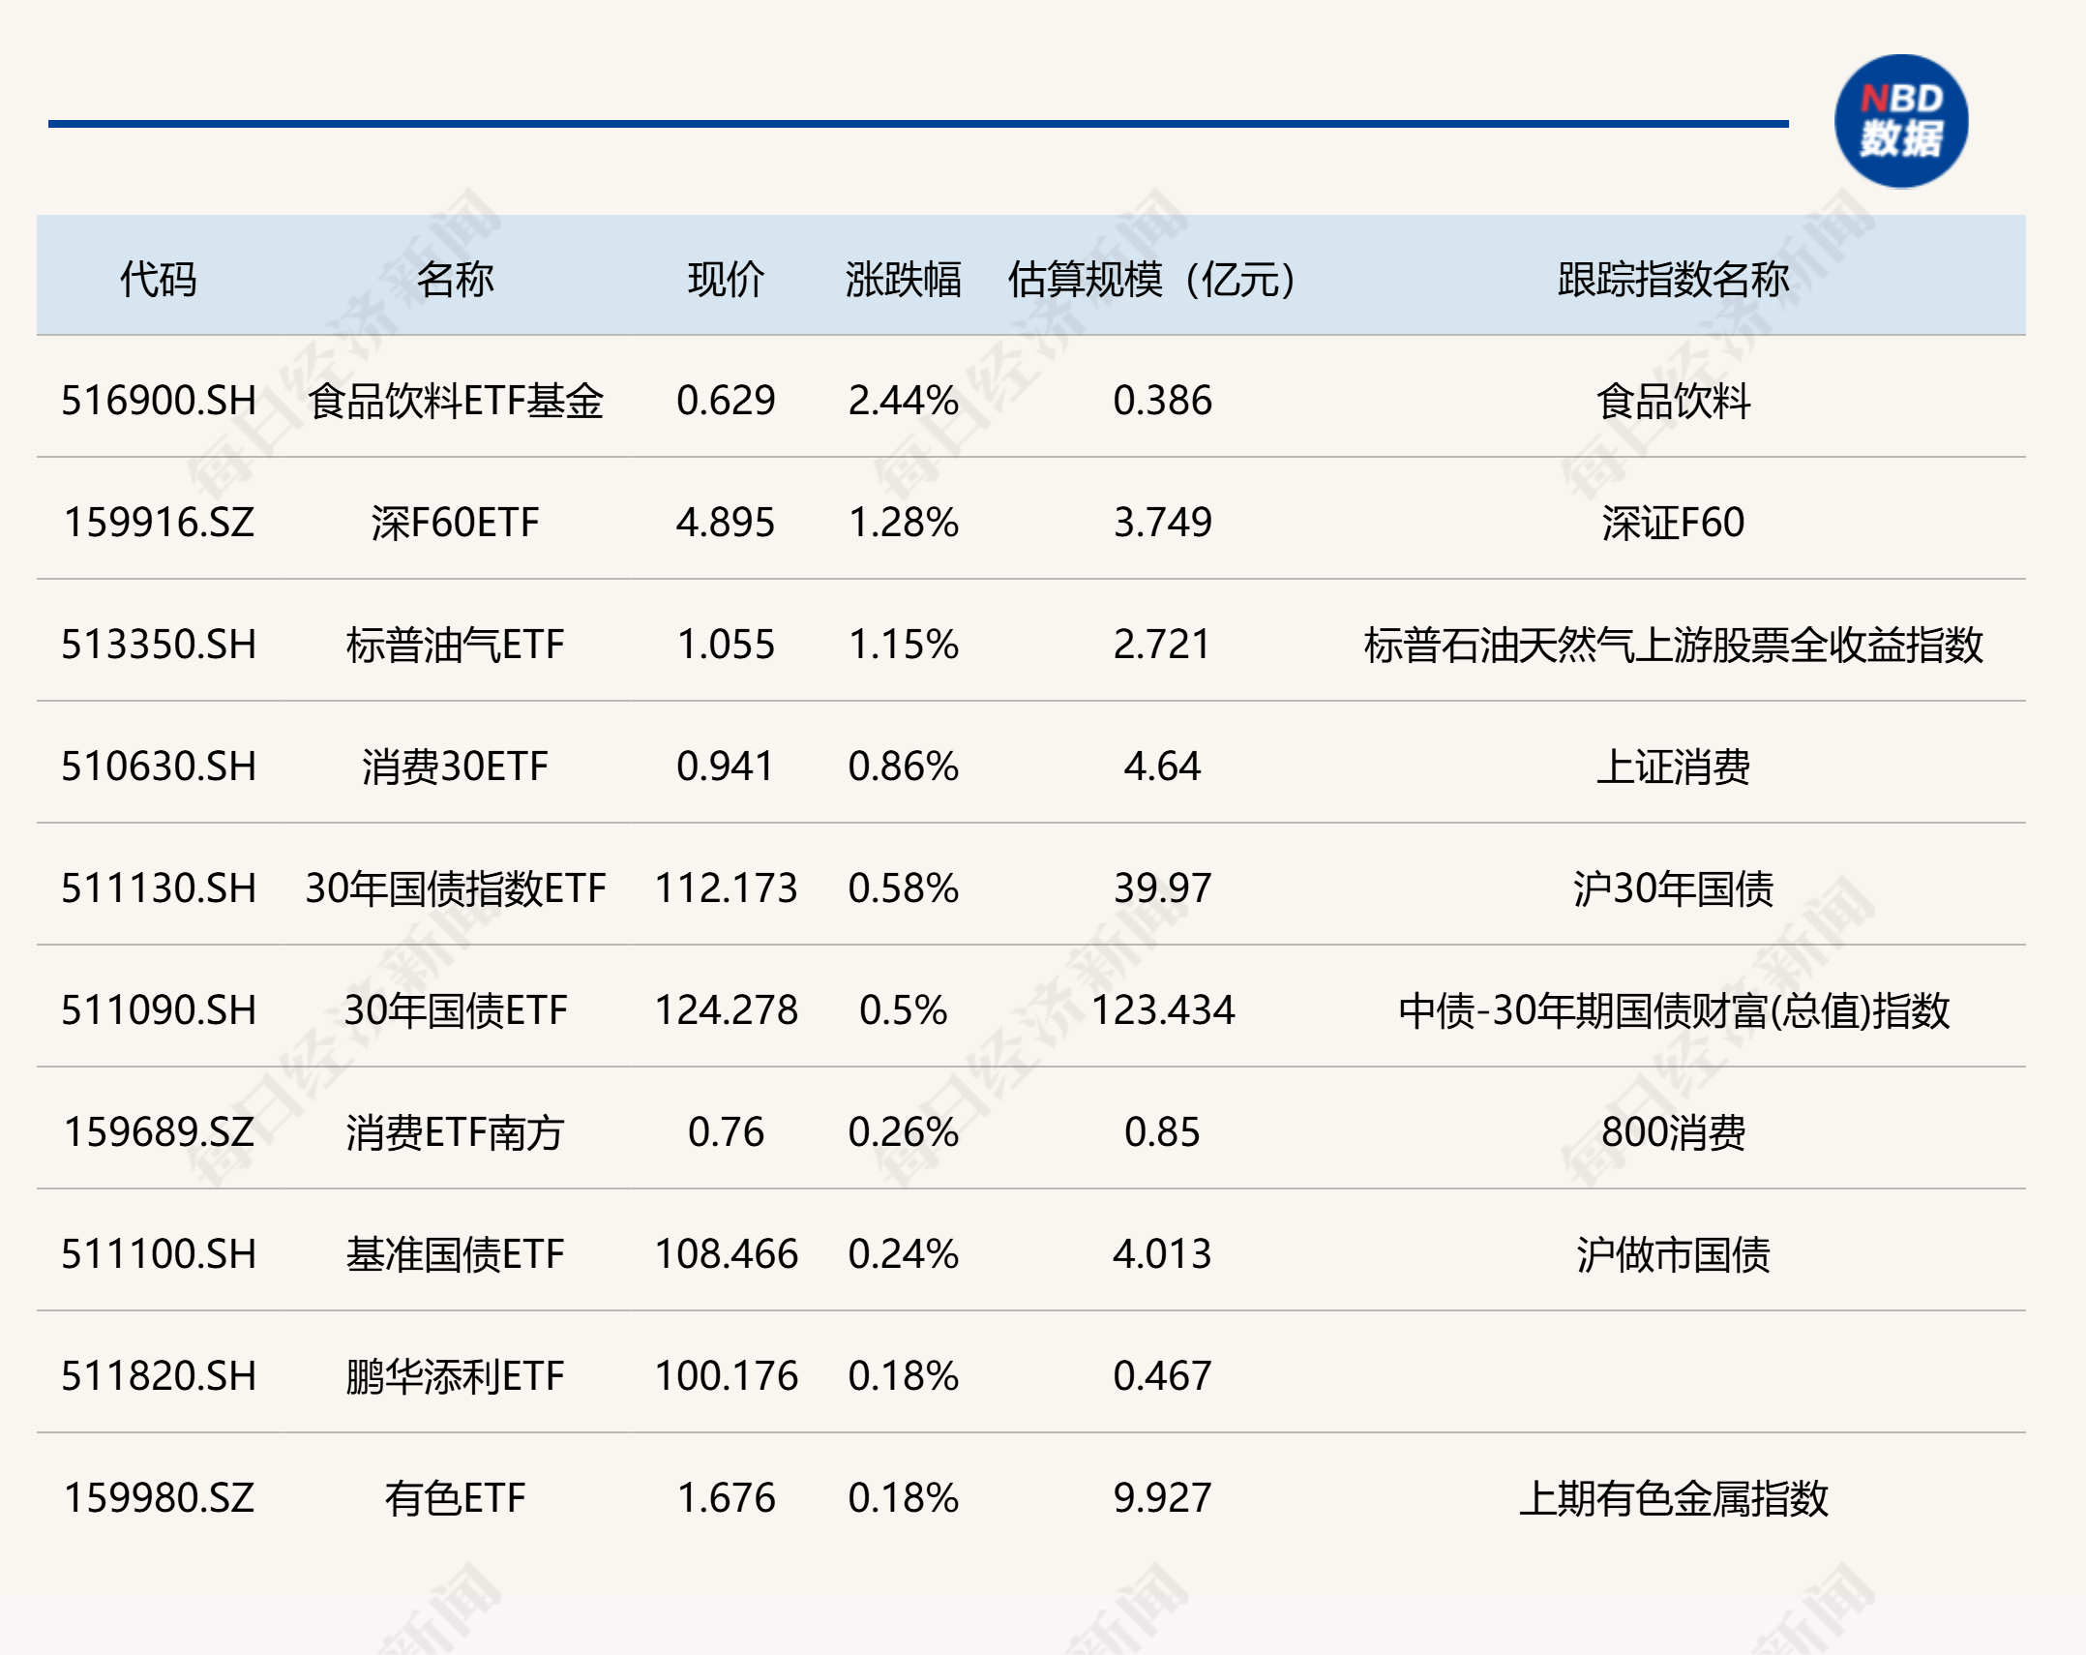This screenshot has width=2086, height=1655.
Task: Click the 名称 column header
Action: [455, 280]
